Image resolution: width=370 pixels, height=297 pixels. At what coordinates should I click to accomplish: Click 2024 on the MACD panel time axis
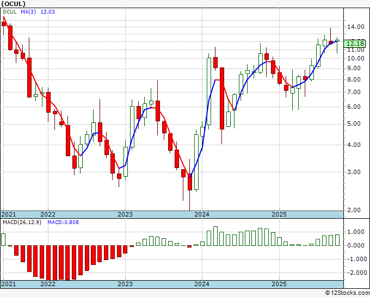point(202,284)
